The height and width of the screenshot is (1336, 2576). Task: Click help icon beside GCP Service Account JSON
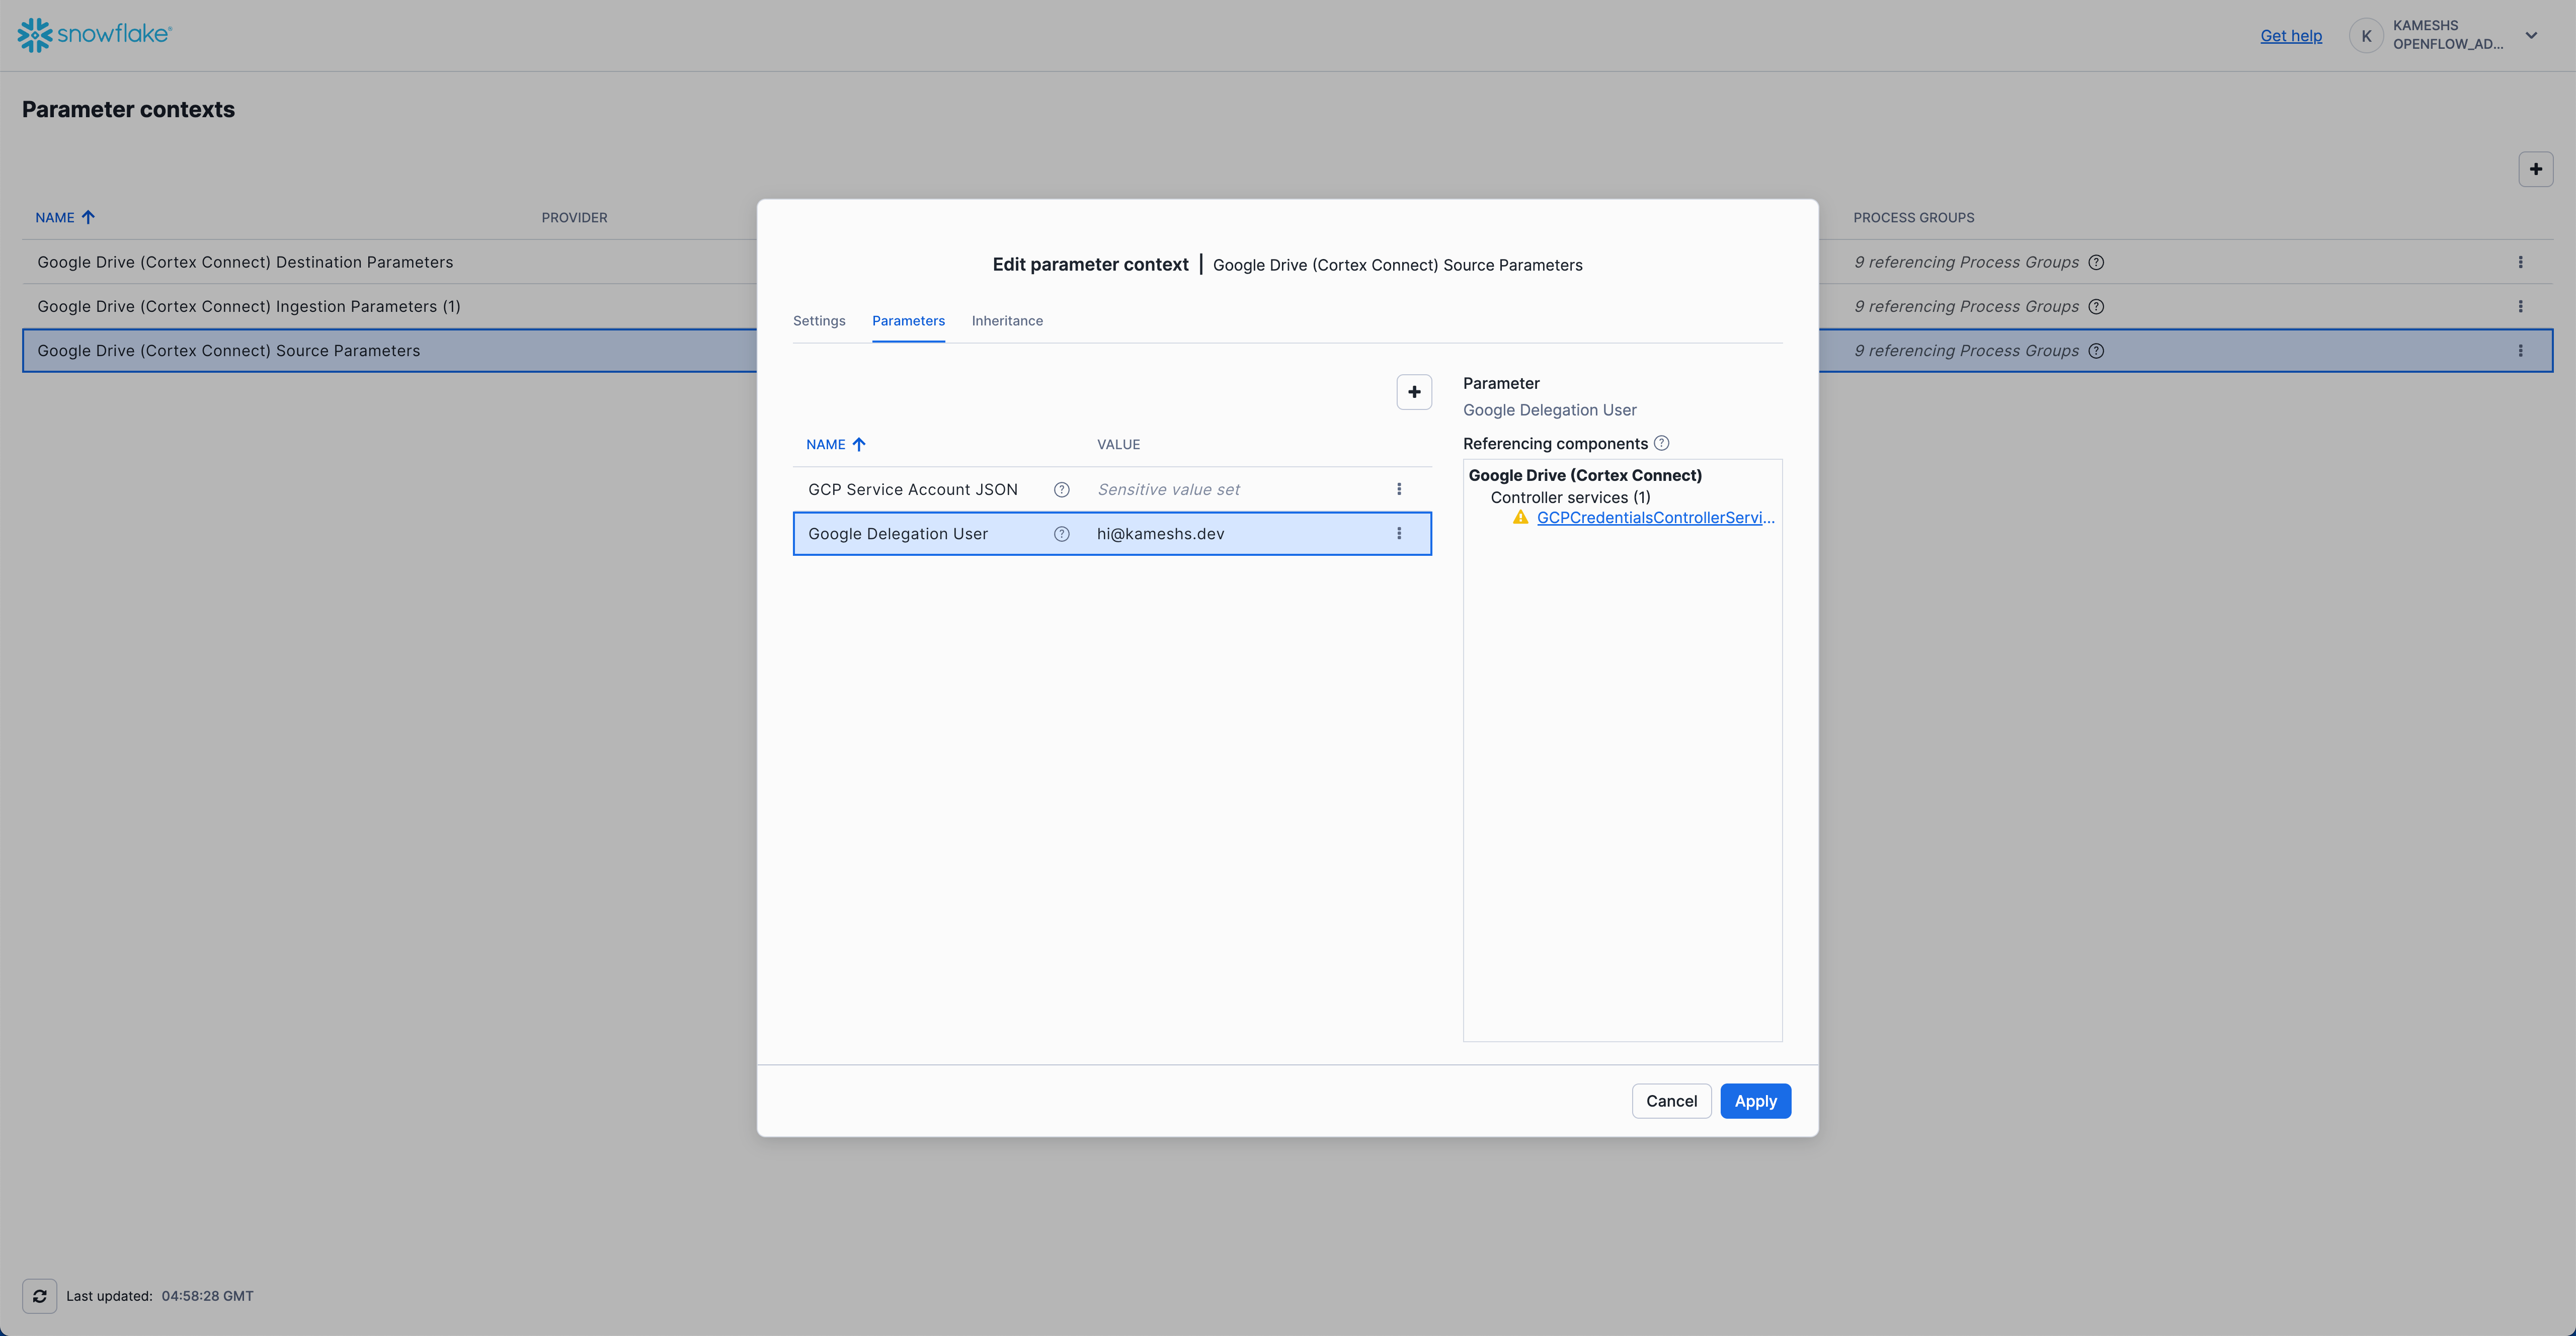[1062, 490]
